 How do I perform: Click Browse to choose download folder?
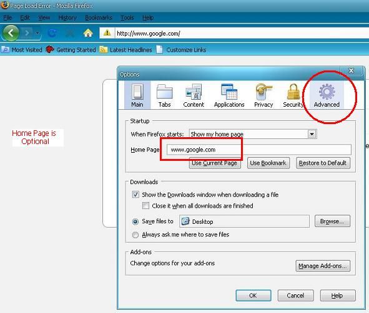coord(332,221)
